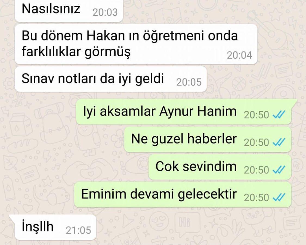
Task: Tap the 'Iyi aksamlar Aynur Hanim' message text
Action: click(x=160, y=112)
